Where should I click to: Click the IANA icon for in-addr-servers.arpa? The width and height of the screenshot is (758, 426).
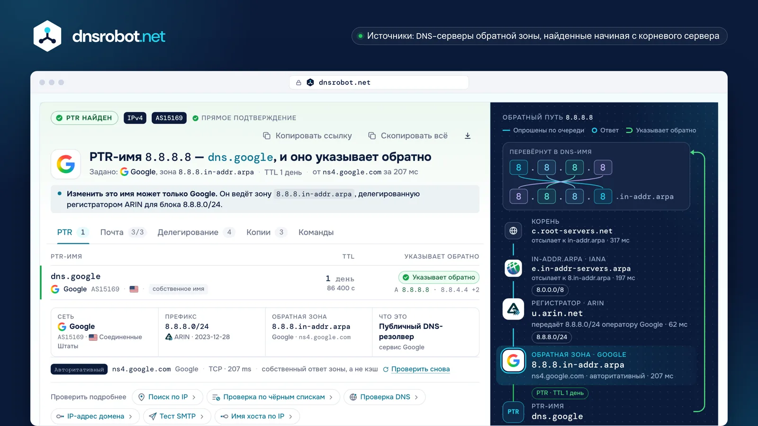pyautogui.click(x=513, y=268)
